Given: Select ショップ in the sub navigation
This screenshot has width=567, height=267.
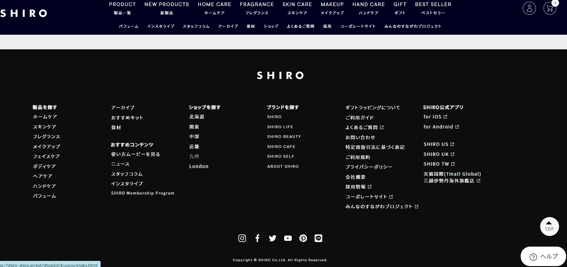Looking at the screenshot, I should pos(271,26).
